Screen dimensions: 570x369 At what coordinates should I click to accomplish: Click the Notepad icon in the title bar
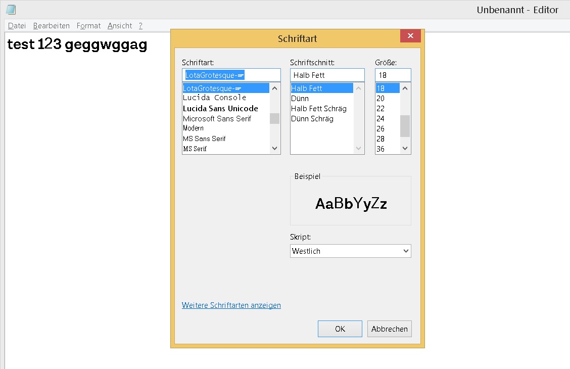(11, 10)
